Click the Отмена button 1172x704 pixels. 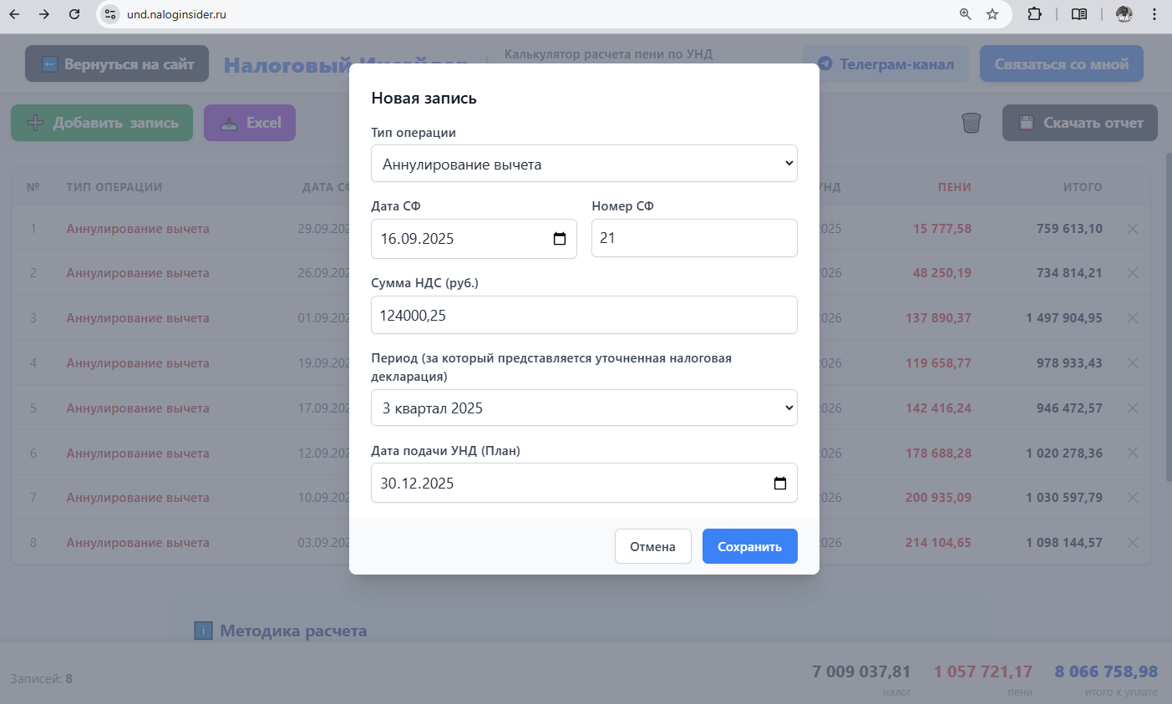tap(652, 546)
